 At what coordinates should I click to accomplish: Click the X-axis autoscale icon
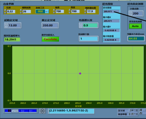pyautogui.click(x=132, y=110)
